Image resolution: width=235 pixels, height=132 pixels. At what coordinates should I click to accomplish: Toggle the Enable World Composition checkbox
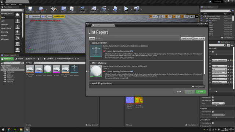coord(213,98)
